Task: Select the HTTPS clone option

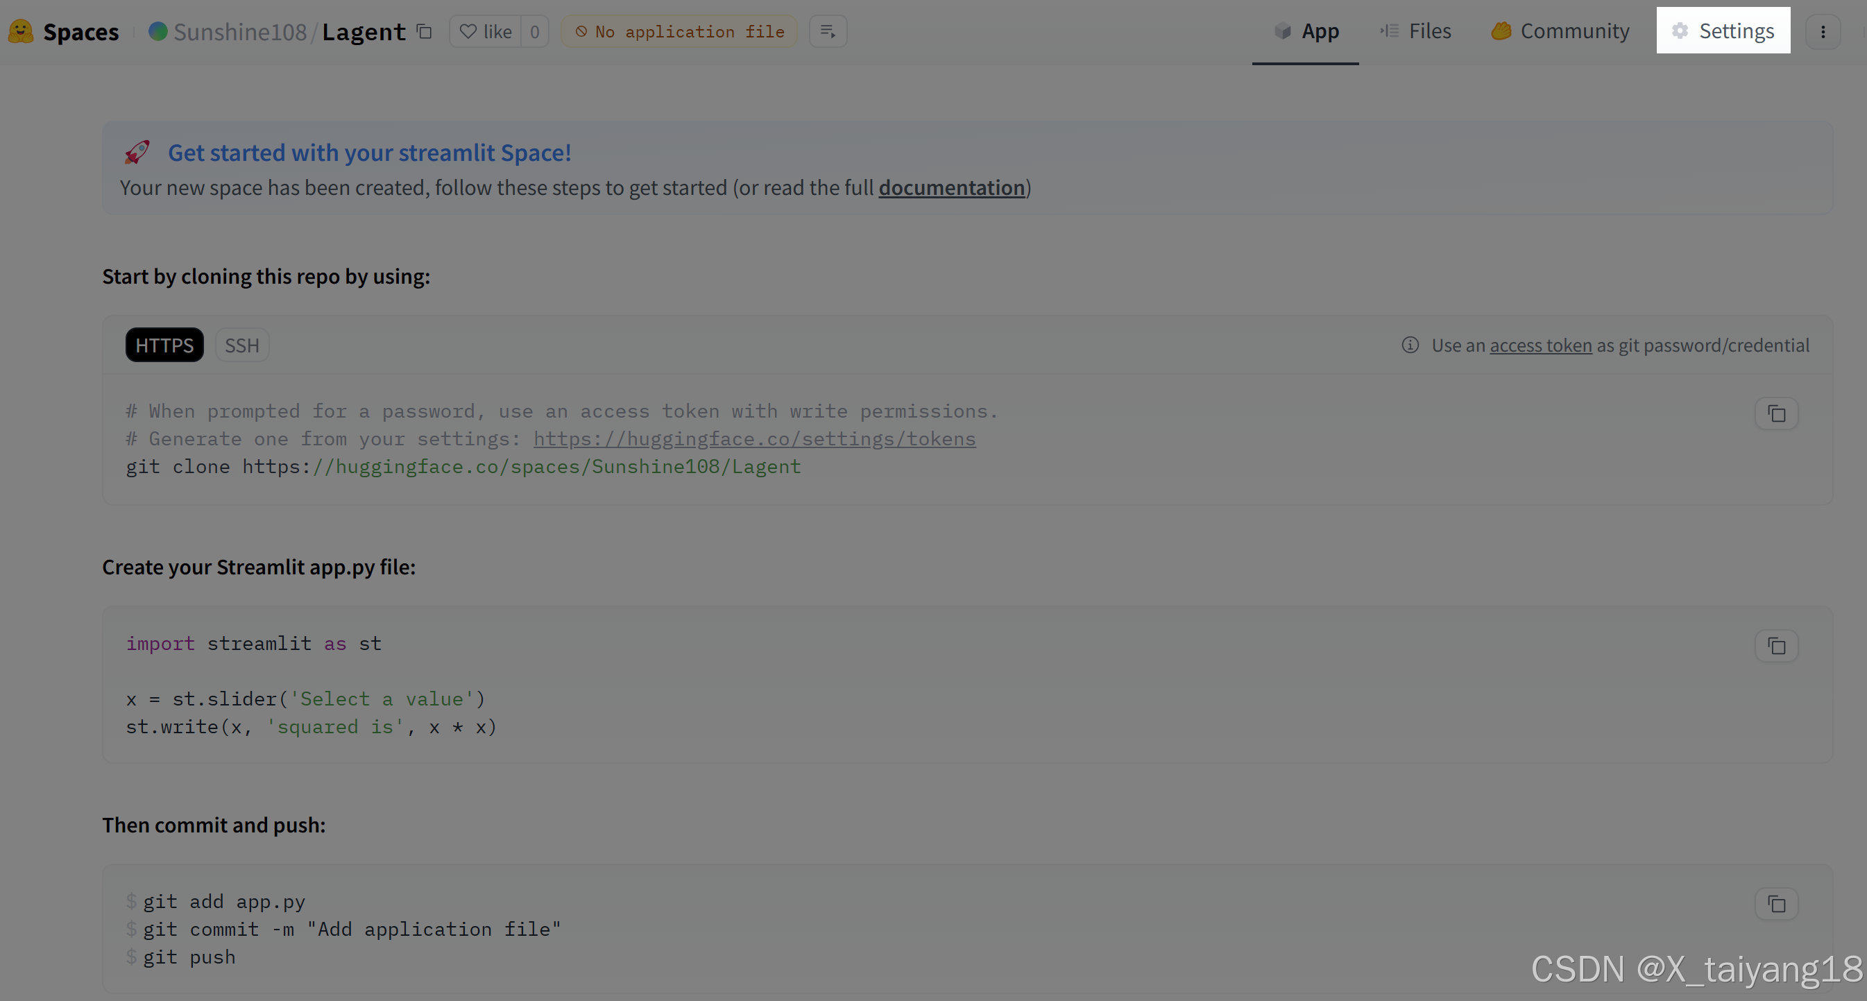Action: (x=164, y=345)
